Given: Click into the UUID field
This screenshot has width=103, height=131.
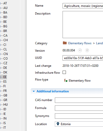Looking at the screenshot, I should click(83, 58).
